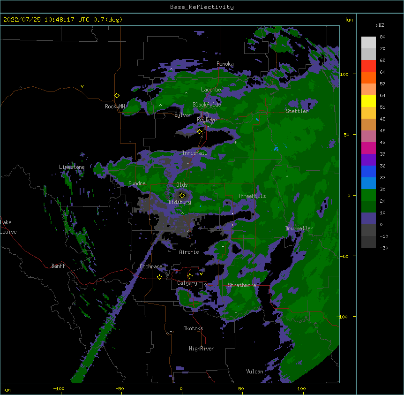404x395 pixels.
Task: Click the ThreeHills town label
Action: (252, 196)
